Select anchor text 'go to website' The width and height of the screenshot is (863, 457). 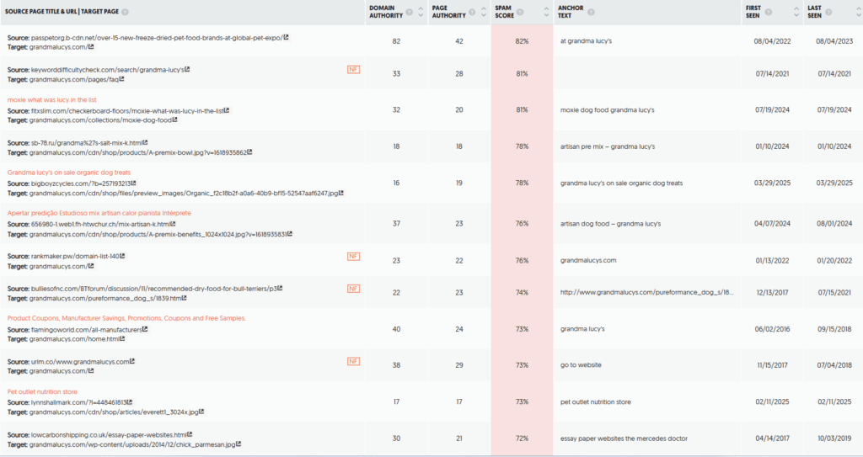(581, 365)
